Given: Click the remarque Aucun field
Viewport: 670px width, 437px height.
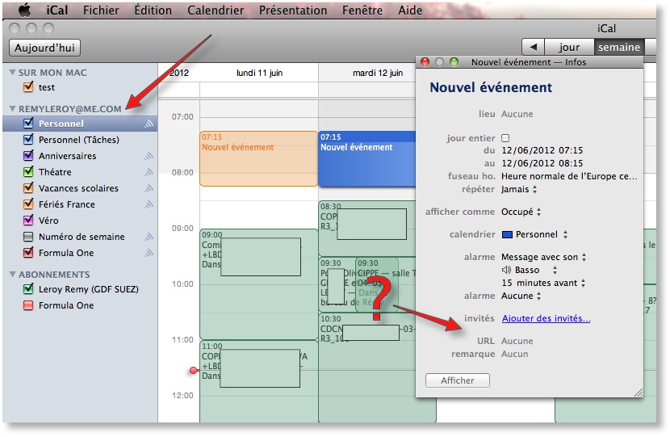Looking at the screenshot, I should coord(514,354).
